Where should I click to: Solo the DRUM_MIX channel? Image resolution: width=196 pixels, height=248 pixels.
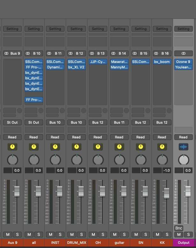(x=81, y=235)
